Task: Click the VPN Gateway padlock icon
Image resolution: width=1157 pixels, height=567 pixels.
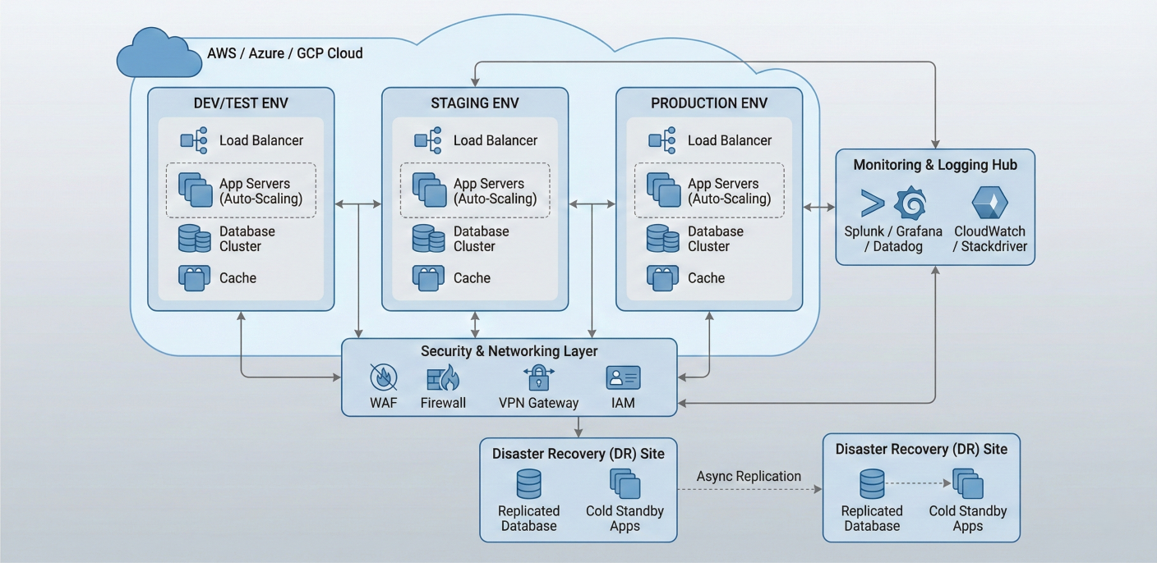Action: [x=538, y=377]
